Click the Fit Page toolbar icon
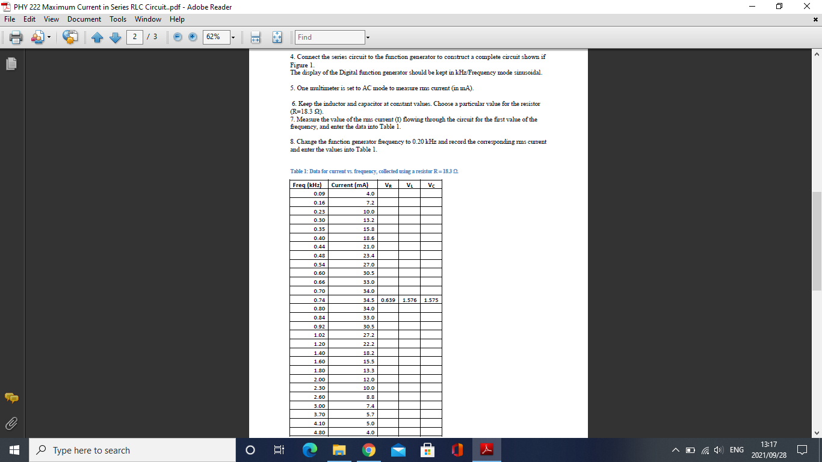 click(x=277, y=37)
